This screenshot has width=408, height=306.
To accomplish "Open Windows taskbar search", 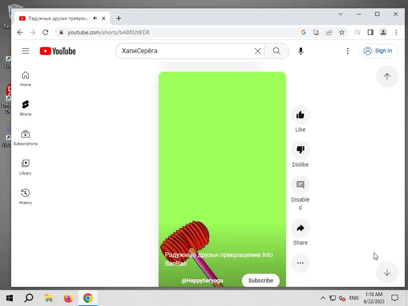I will click(29, 298).
